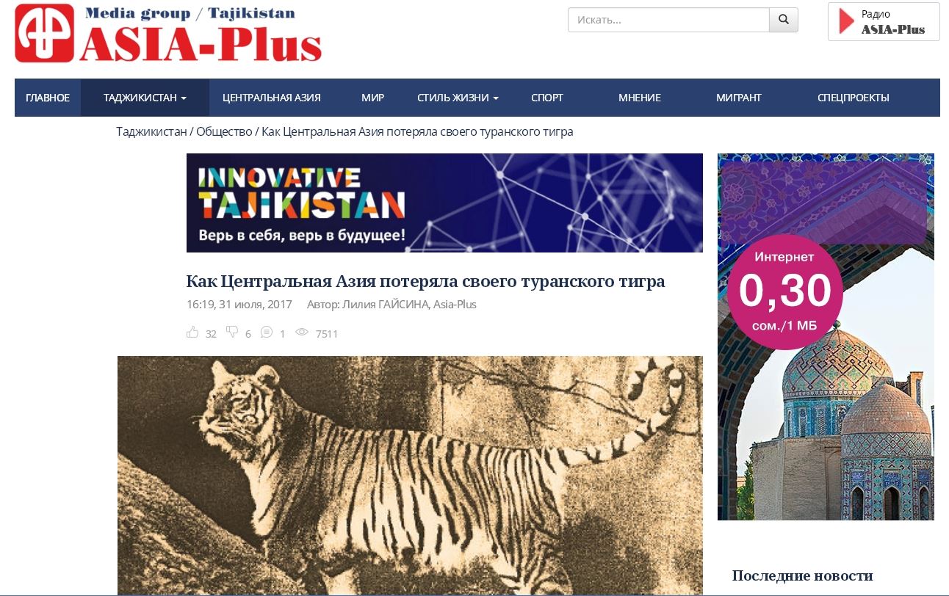
Task: Open the СПЕЦПРОЕКТЫ menu item
Action: (854, 98)
